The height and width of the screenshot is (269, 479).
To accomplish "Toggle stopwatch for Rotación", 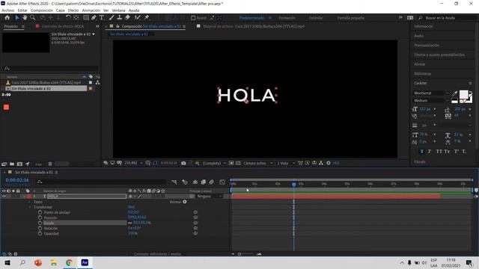I will coord(40,228).
